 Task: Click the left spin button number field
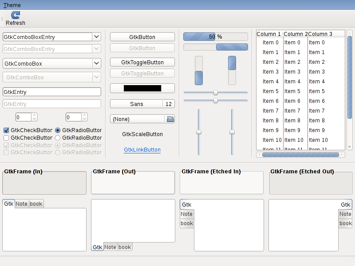tap(24, 117)
